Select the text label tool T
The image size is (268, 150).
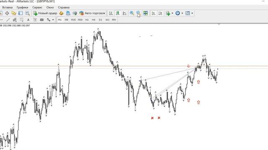coord(35,20)
